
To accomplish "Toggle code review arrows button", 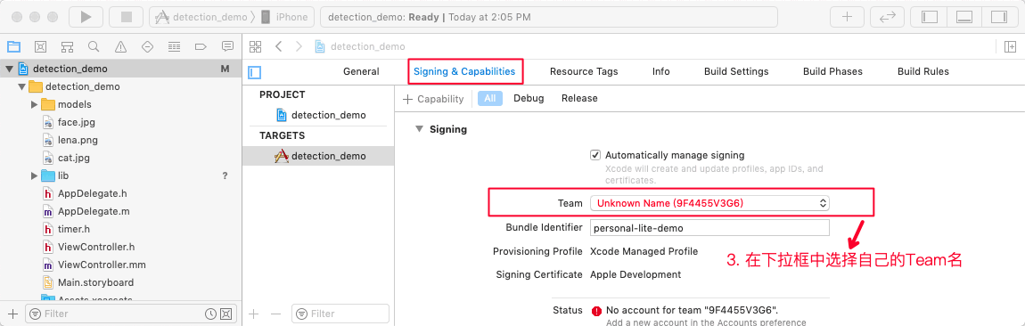I will [887, 17].
